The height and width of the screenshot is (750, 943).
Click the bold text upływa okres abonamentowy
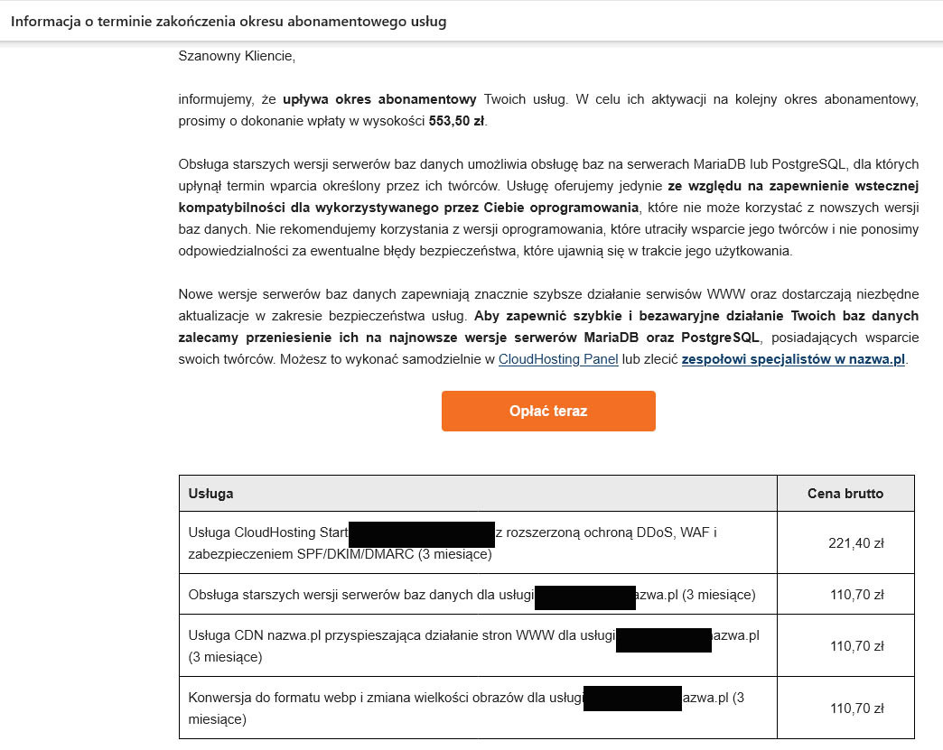pos(379,99)
